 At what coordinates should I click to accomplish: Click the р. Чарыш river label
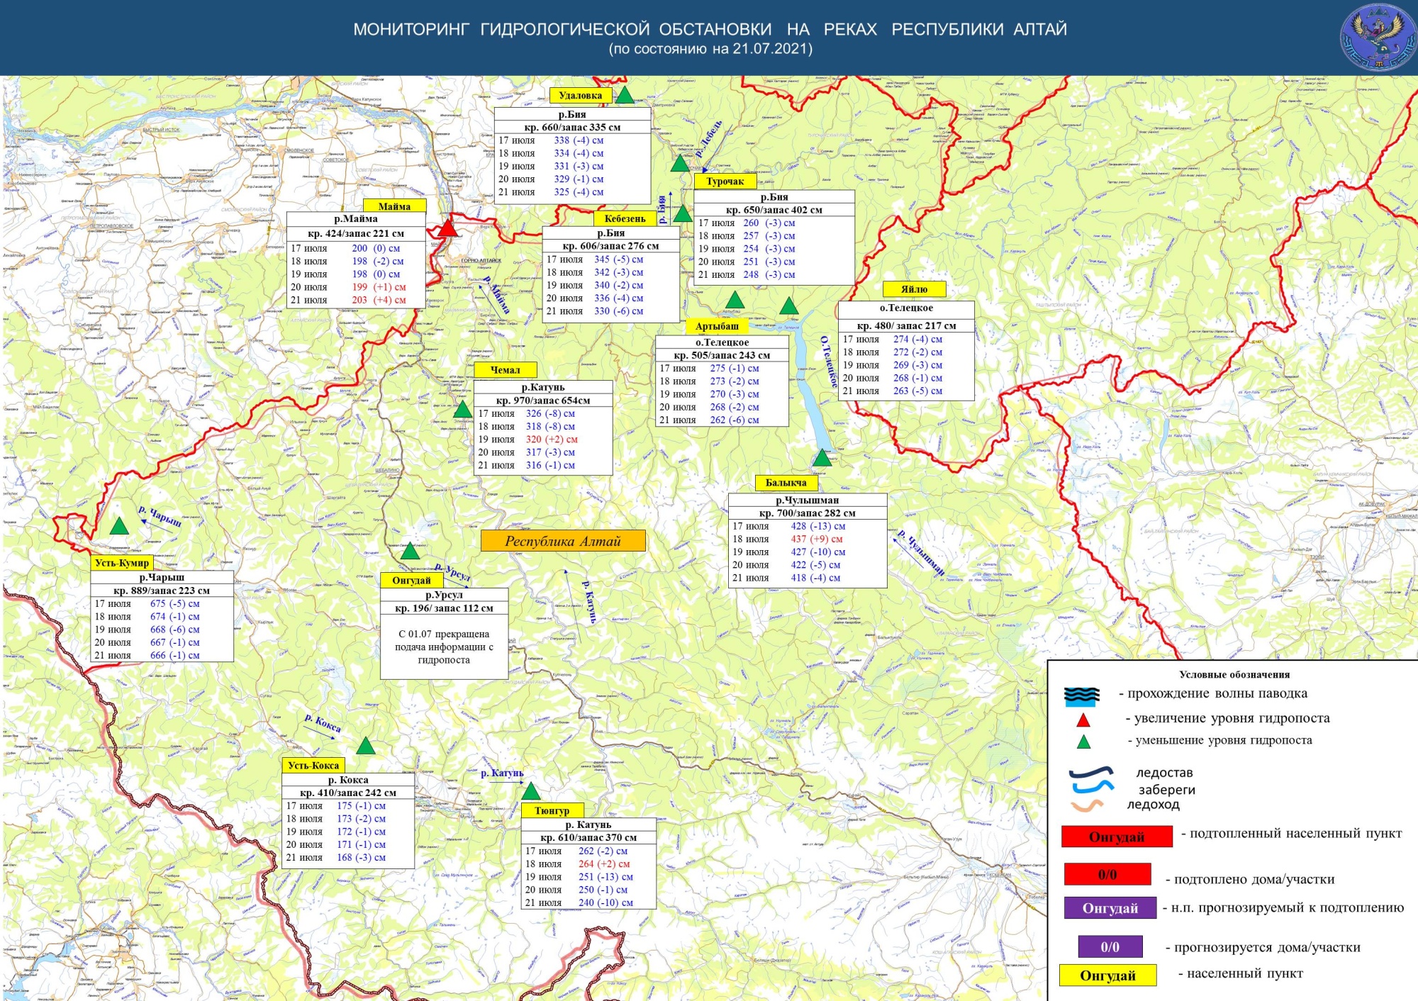tap(160, 517)
